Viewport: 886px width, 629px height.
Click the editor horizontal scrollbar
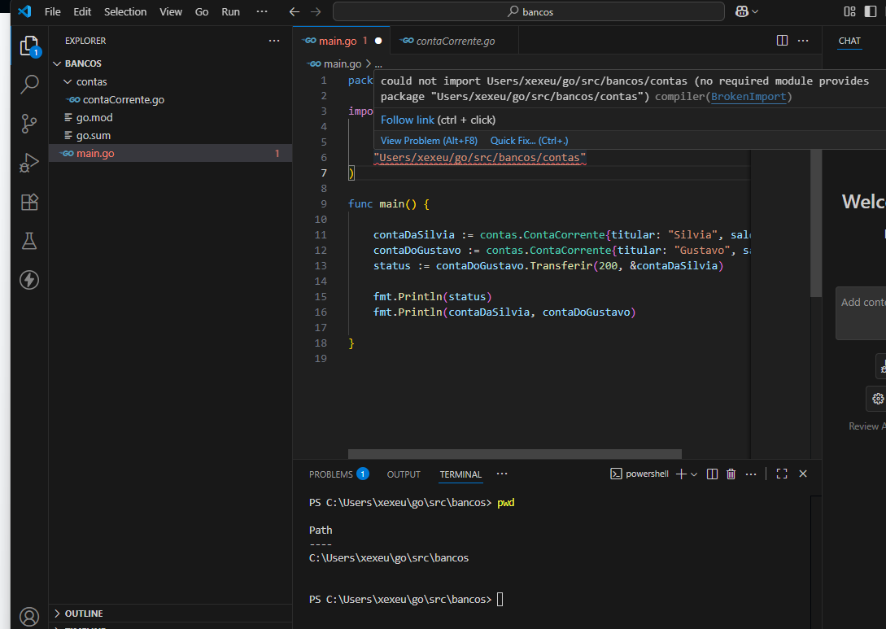point(514,454)
